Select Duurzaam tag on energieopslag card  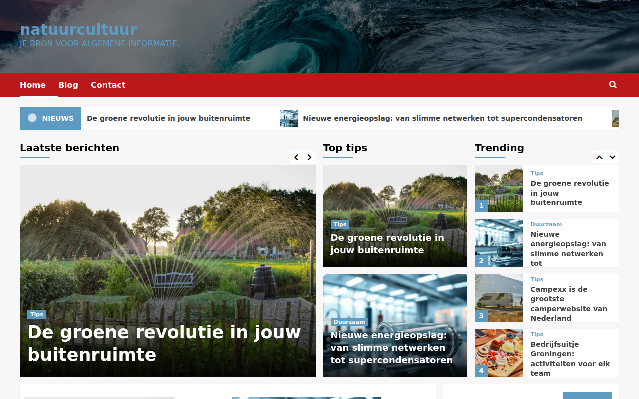point(349,322)
